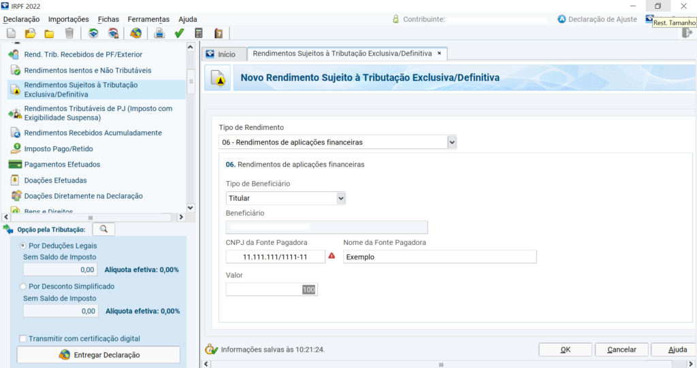Click the Rendimentos Recebidos Acumuladamente icon
The height and width of the screenshot is (368, 697).
[x=15, y=133]
